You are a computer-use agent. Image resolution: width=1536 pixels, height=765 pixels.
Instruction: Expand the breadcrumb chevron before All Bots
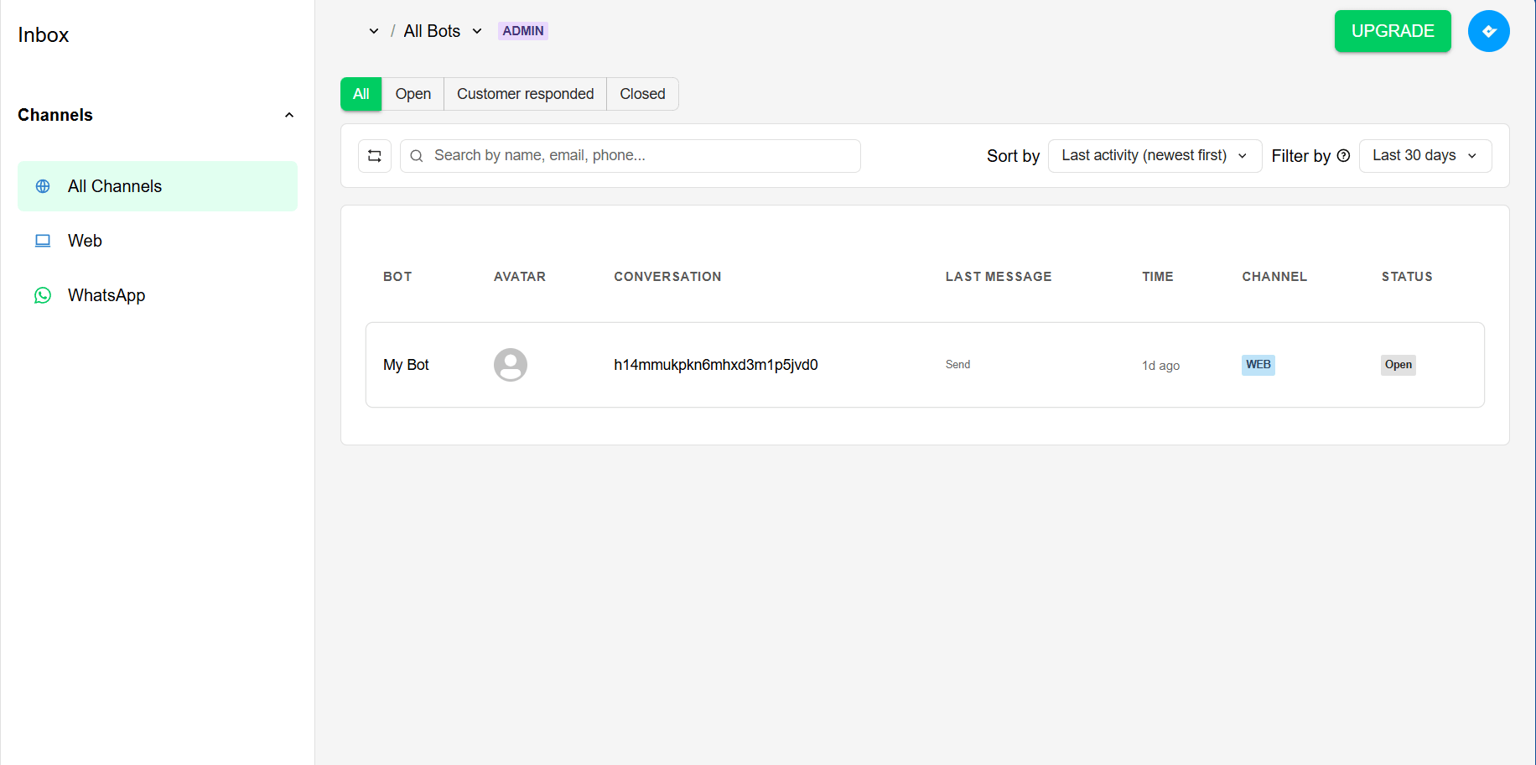[x=374, y=31]
